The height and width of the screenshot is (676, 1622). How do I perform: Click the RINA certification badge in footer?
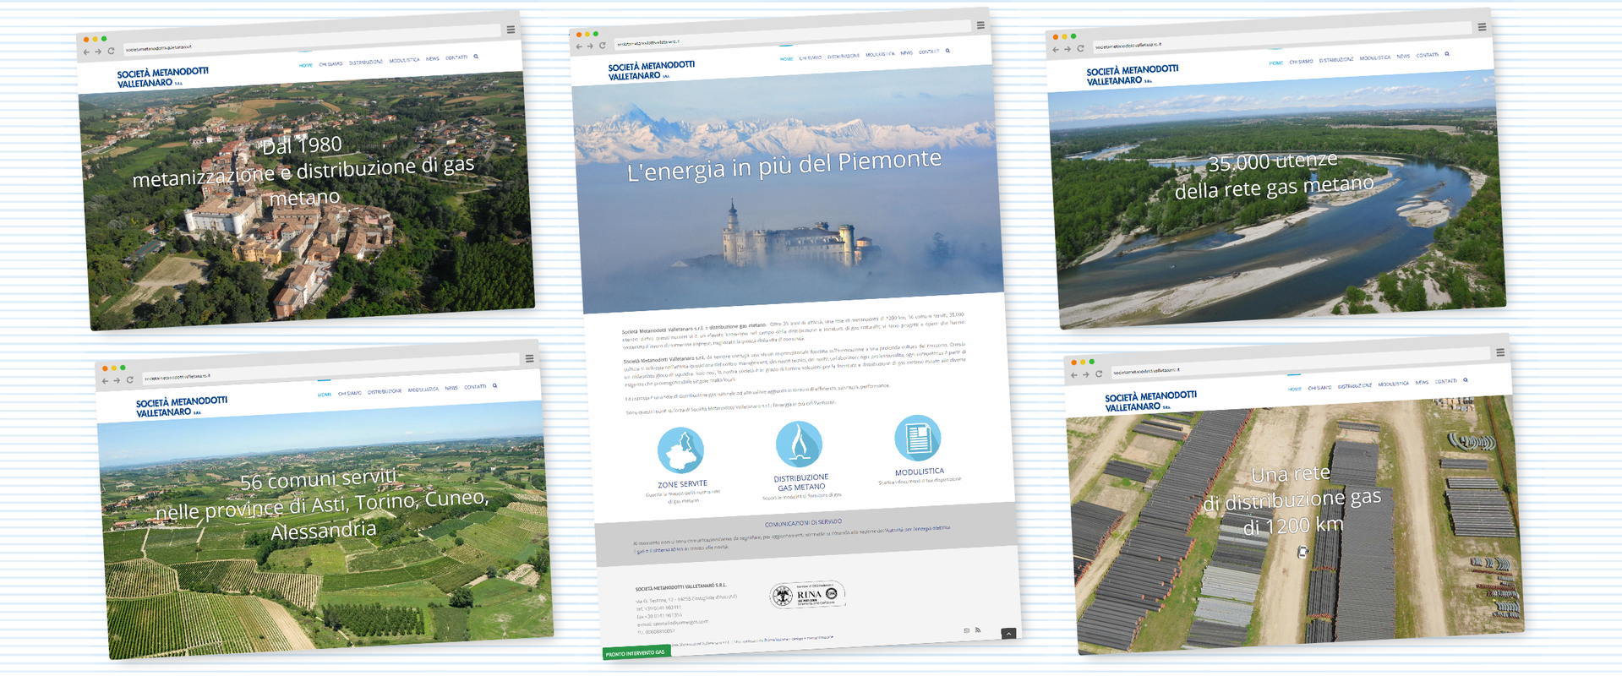point(807,595)
